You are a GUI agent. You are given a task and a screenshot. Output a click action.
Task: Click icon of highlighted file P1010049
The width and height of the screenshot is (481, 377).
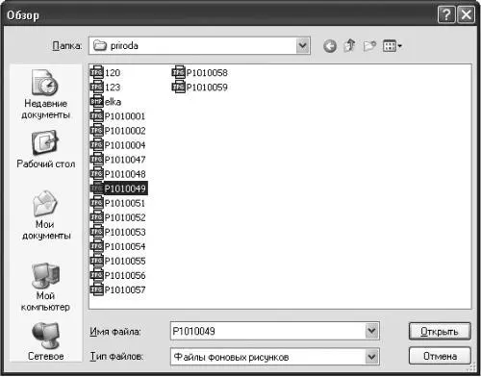click(x=97, y=188)
